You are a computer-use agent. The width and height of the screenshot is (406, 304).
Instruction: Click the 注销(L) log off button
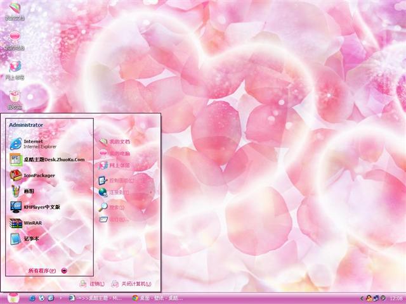click(92, 284)
